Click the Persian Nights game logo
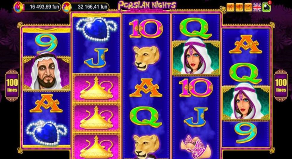The width and height of the screenshot is (292, 159). point(147,6)
